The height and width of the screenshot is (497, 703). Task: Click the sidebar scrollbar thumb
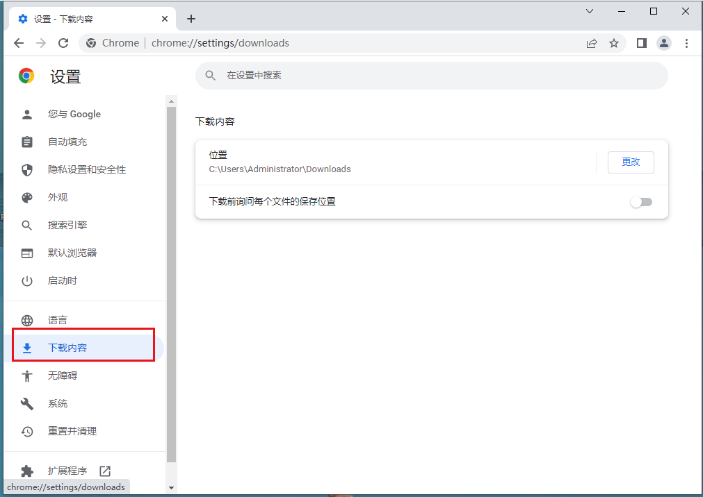[171, 285]
